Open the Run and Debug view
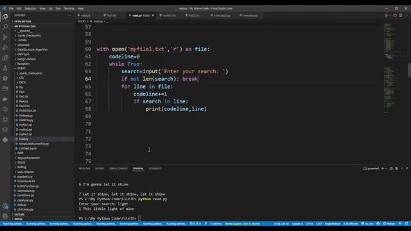 [5, 47]
